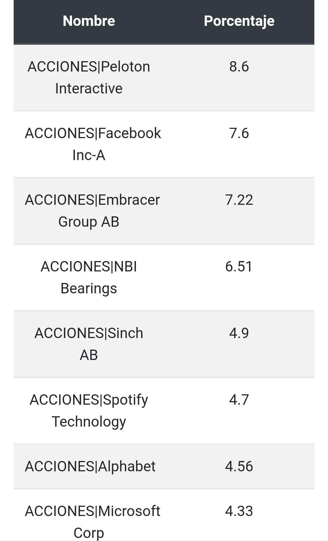Select the Porcentaje column header
The image size is (328, 541).
tap(239, 21)
